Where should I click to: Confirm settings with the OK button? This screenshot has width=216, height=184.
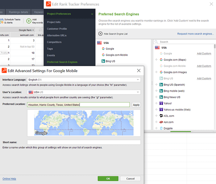(x=108, y=179)
